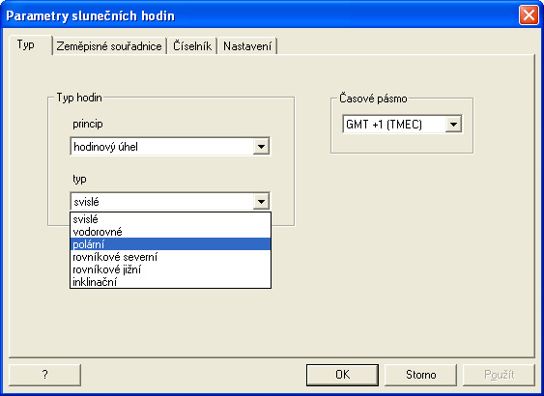Choose svislé from the dropdown list
Image resolution: width=544 pixels, height=396 pixels.
[170, 219]
